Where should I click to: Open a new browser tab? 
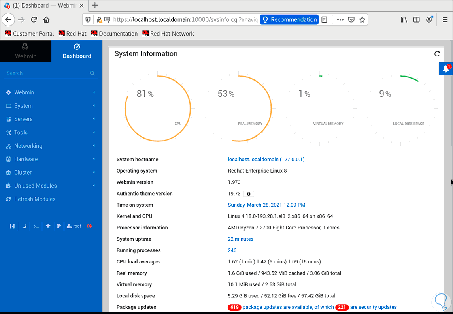coord(95,5)
